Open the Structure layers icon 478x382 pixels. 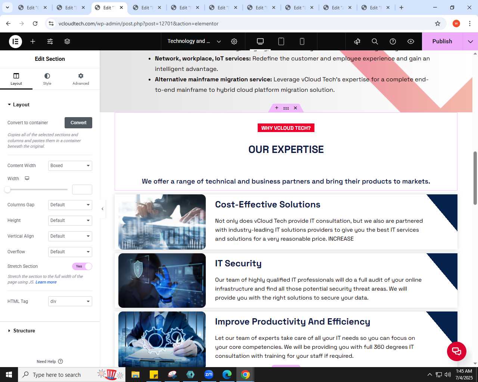click(67, 41)
